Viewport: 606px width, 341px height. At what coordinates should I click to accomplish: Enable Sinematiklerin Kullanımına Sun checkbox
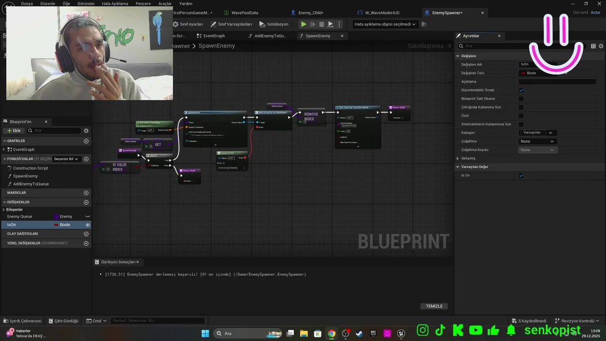pyautogui.click(x=521, y=124)
